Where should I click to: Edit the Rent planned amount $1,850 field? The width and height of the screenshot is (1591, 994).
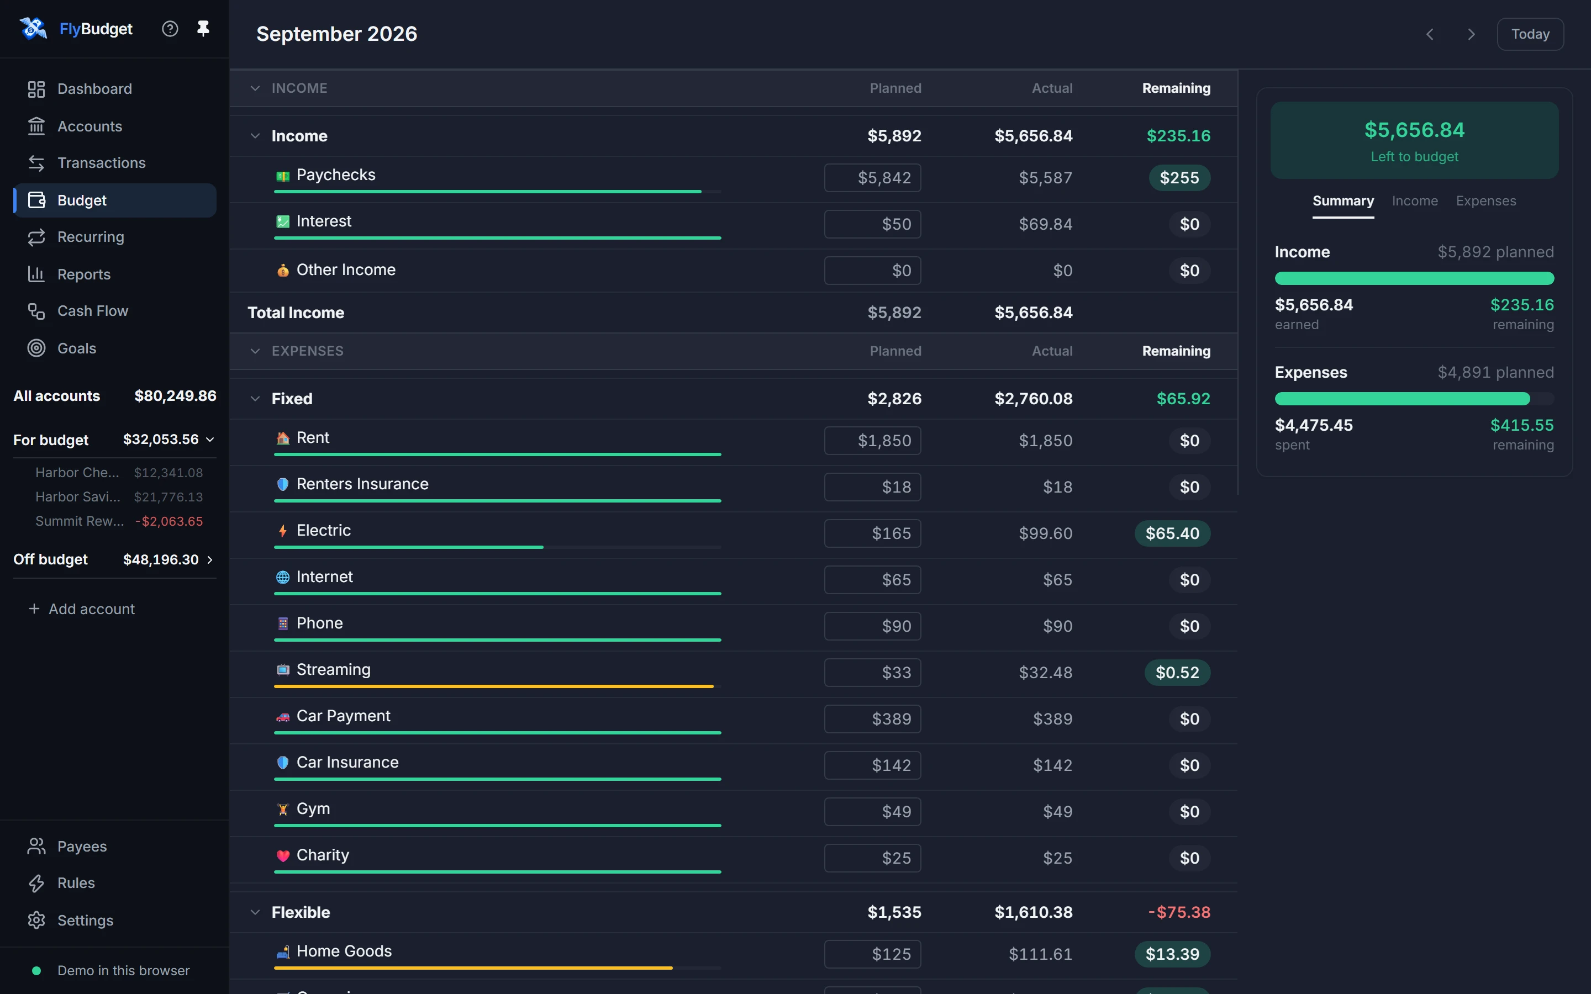click(x=872, y=441)
